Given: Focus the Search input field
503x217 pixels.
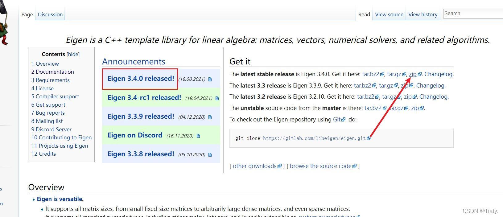Looking at the screenshot, I should (473, 14).
